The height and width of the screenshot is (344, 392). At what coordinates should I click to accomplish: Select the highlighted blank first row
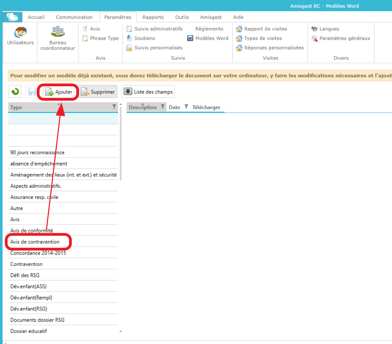click(63, 118)
